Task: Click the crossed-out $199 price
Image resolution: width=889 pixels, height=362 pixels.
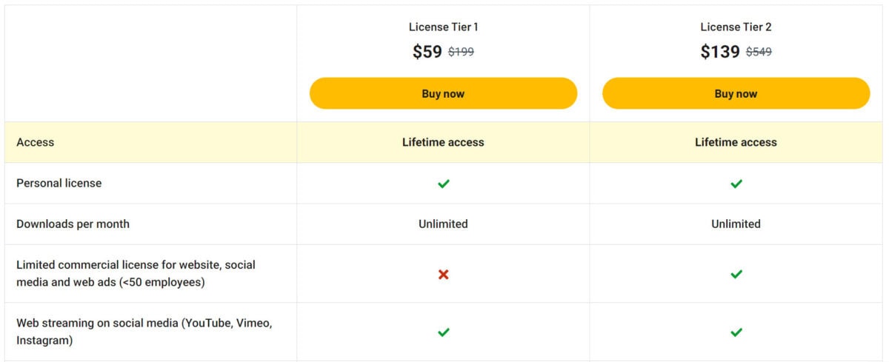Action: pyautogui.click(x=461, y=53)
